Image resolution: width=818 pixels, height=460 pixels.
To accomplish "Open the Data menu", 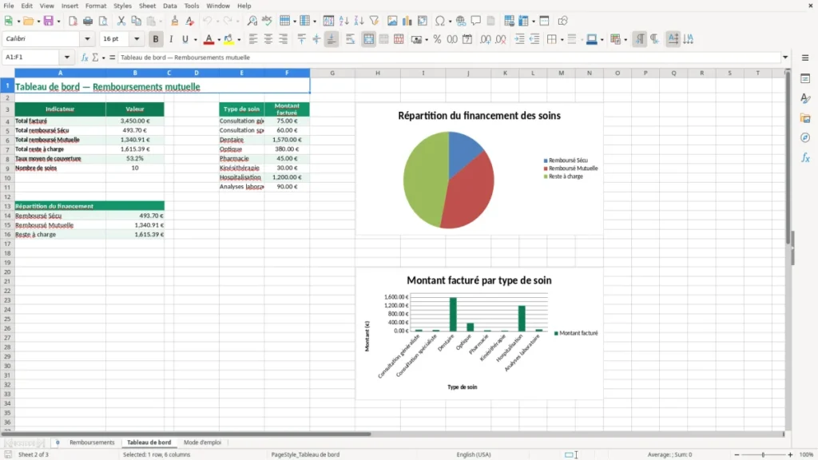I will coord(169,6).
